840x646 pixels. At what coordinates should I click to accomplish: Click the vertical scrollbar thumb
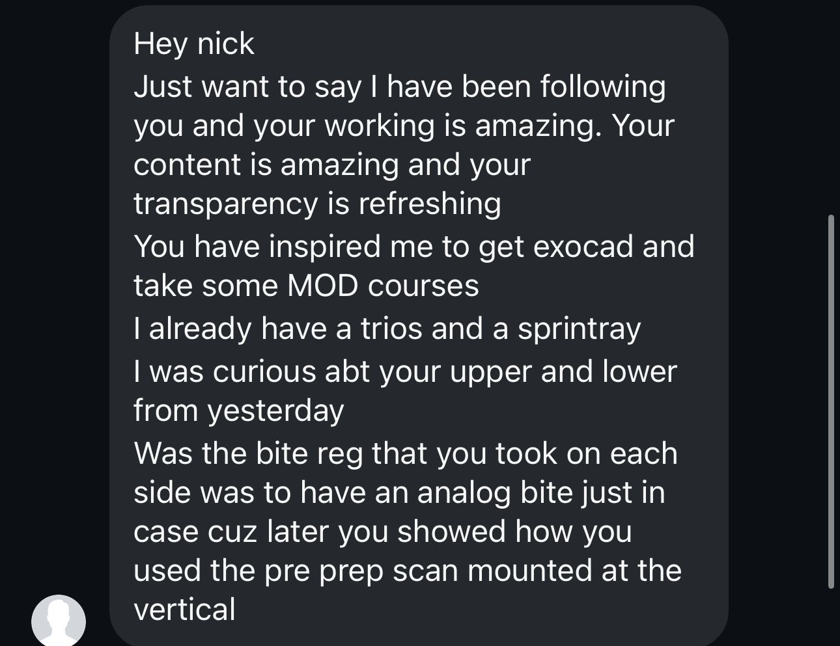(x=831, y=401)
